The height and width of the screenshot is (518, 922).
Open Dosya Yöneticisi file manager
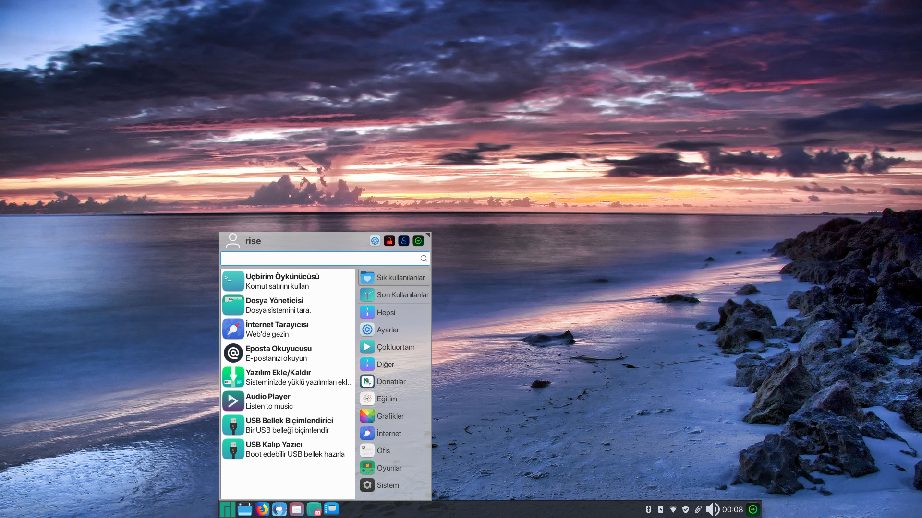pyautogui.click(x=288, y=305)
